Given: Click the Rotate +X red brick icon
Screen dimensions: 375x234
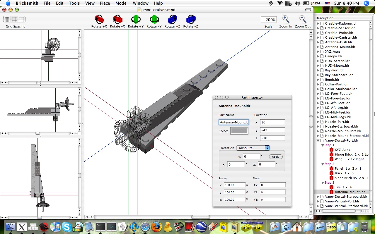Looking at the screenshot, I should [x=99, y=20].
